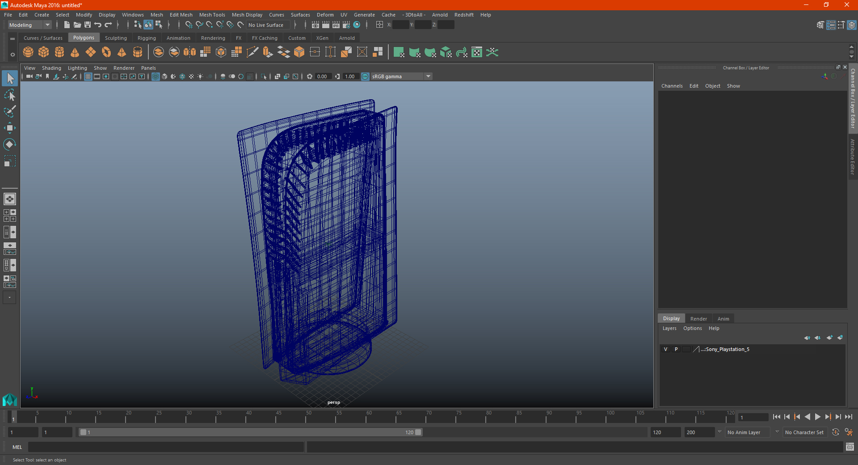
Task: Activate the Paint Selection tool
Action: [10, 111]
